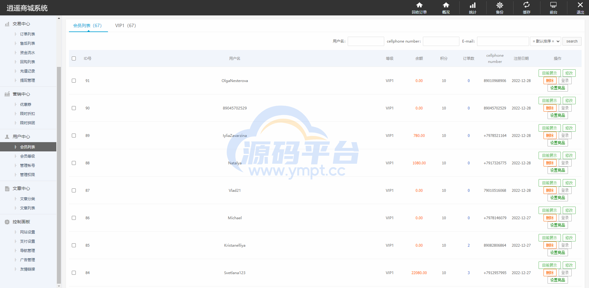Viewport: 589px width, 288px height.
Task: Click the 控制面板 gear icon
Action: (x=7, y=222)
